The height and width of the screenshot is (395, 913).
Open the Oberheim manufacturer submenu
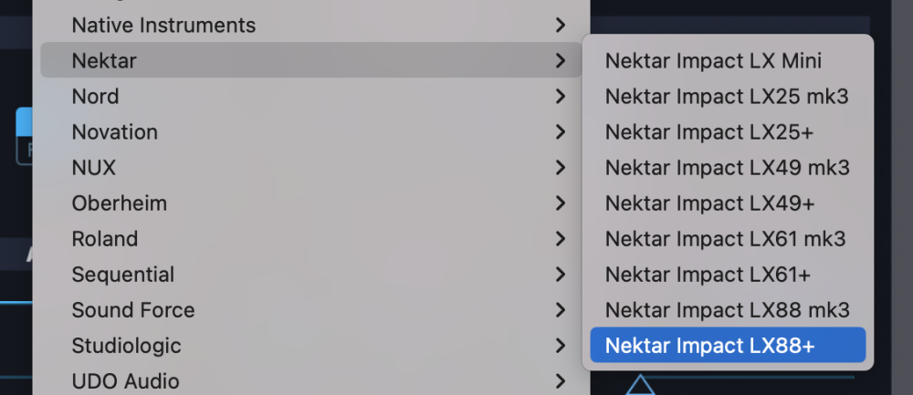[x=120, y=203]
